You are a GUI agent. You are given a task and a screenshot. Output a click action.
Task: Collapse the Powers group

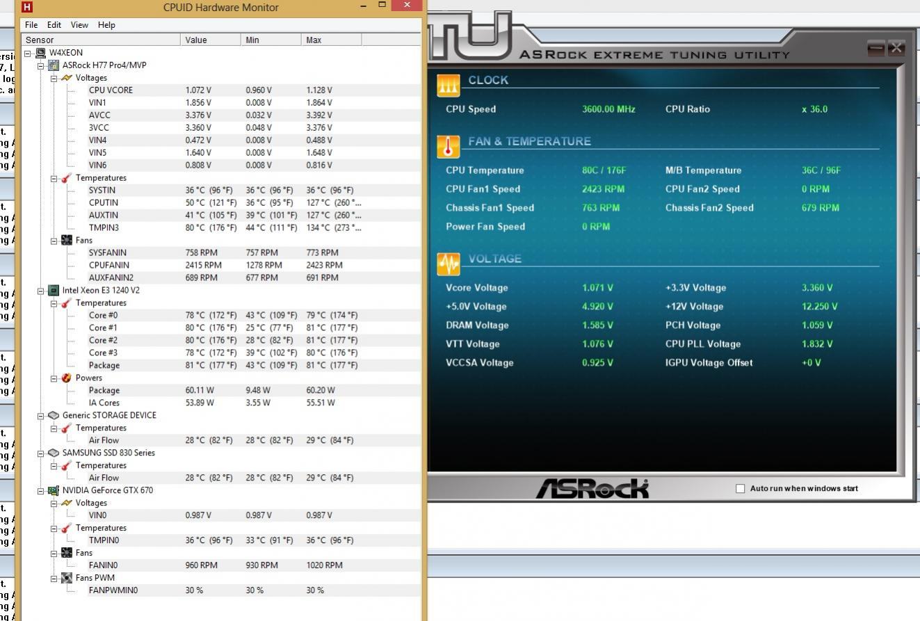coord(54,378)
